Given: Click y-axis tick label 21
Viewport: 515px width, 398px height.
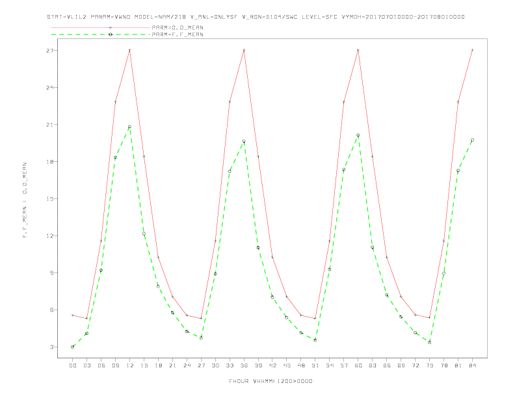Looking at the screenshot, I should pos(49,125).
